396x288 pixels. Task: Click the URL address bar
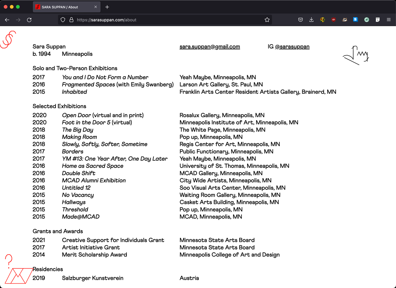pyautogui.click(x=165, y=20)
